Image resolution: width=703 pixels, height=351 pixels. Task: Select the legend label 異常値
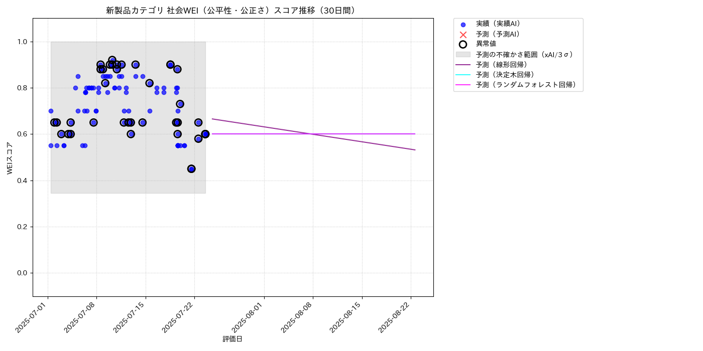[486, 44]
